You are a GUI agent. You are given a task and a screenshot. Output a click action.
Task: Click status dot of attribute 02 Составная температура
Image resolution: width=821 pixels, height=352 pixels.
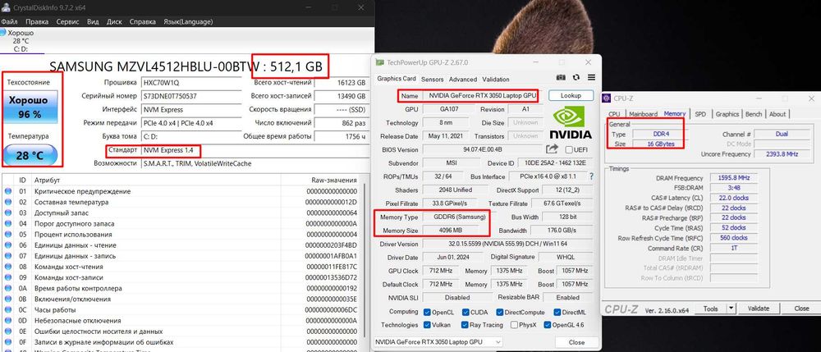[8, 202]
